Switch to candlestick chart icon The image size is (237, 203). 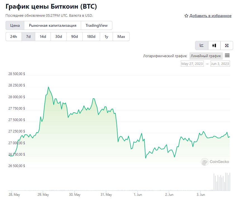tap(214, 45)
